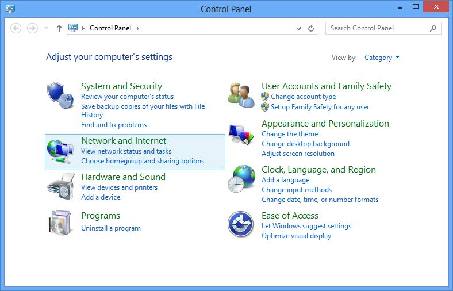Expand the View by Category dropdown
This screenshot has width=453, height=291.
382,58
